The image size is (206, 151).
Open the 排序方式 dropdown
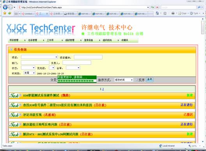pos(124,80)
